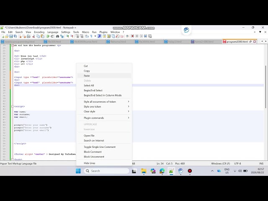Image resolution: width=268 pixels, height=201 pixels.
Task: Open the Document Map panel icon
Action: (x=108, y=36)
